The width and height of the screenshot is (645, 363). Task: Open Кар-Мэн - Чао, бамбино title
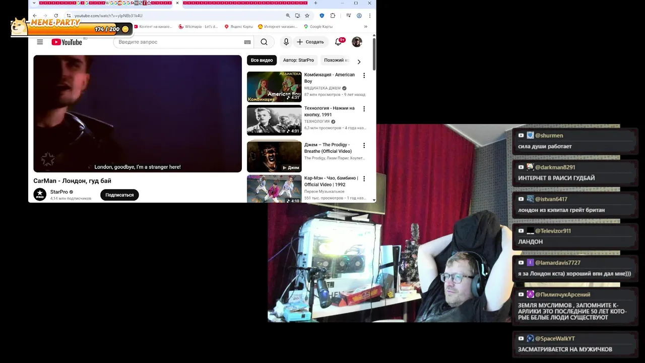(331, 181)
